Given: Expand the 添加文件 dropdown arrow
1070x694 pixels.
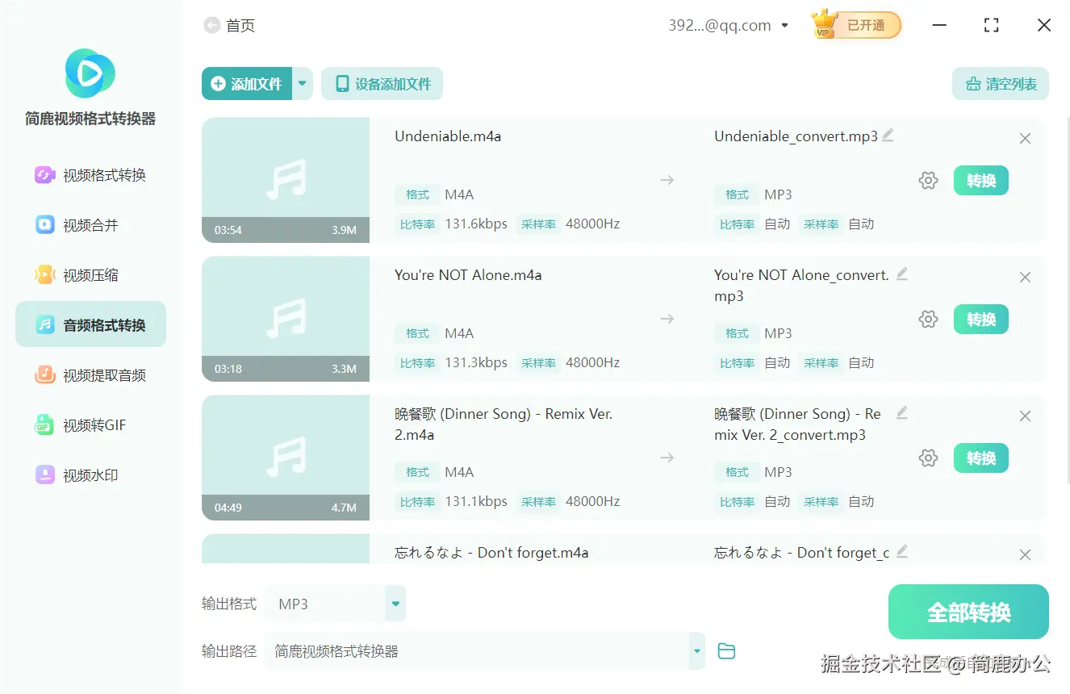Looking at the screenshot, I should point(303,83).
